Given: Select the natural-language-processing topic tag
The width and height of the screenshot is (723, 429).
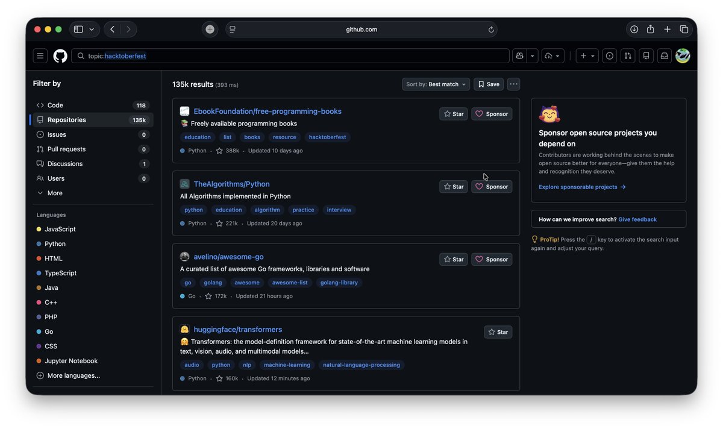Looking at the screenshot, I should tap(361, 365).
